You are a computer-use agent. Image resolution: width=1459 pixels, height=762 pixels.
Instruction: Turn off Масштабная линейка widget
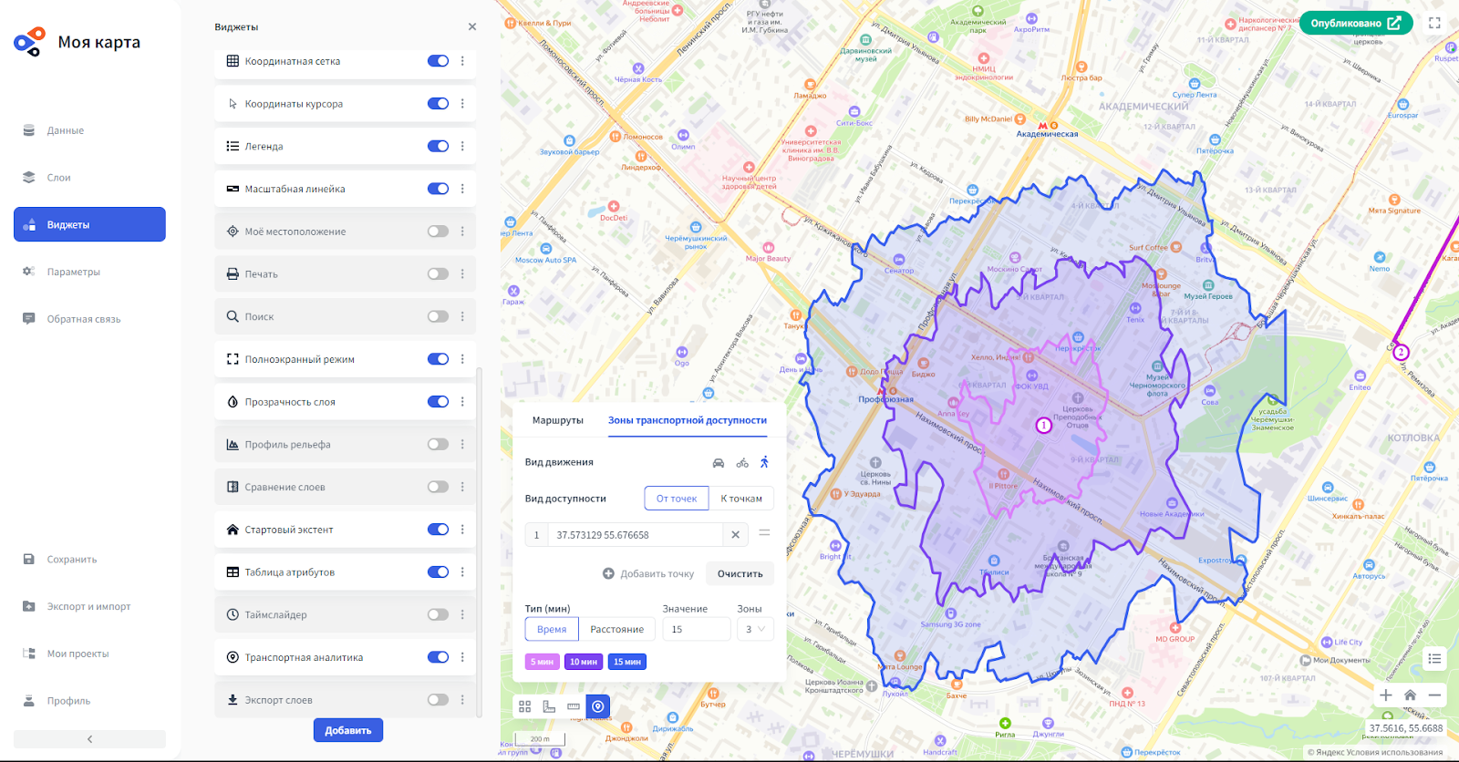[438, 189]
